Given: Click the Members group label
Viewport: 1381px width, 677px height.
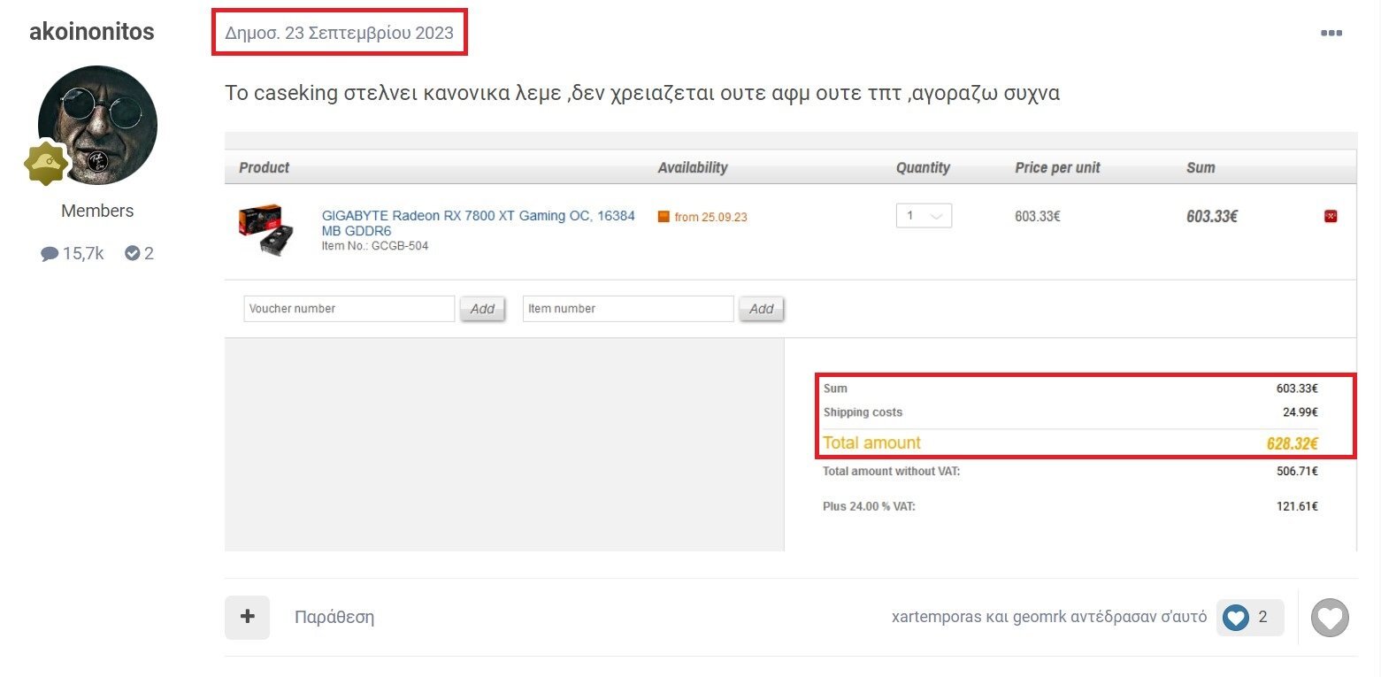Looking at the screenshot, I should click(97, 211).
